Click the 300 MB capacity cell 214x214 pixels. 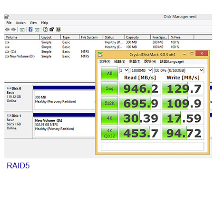click(131, 42)
